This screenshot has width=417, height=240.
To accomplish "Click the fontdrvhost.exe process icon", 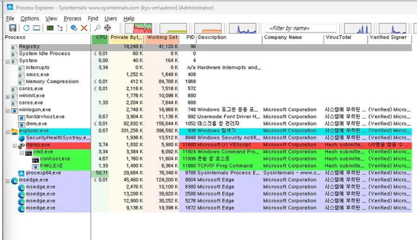I will tap(21, 117).
